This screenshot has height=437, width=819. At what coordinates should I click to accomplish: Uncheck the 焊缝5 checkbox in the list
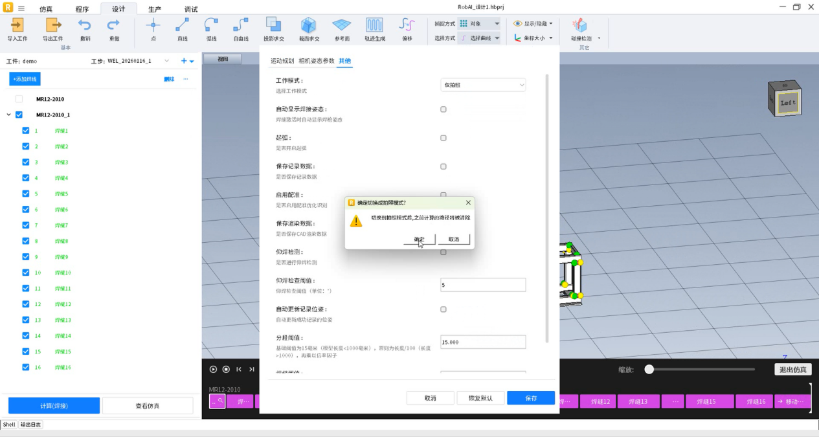(26, 194)
